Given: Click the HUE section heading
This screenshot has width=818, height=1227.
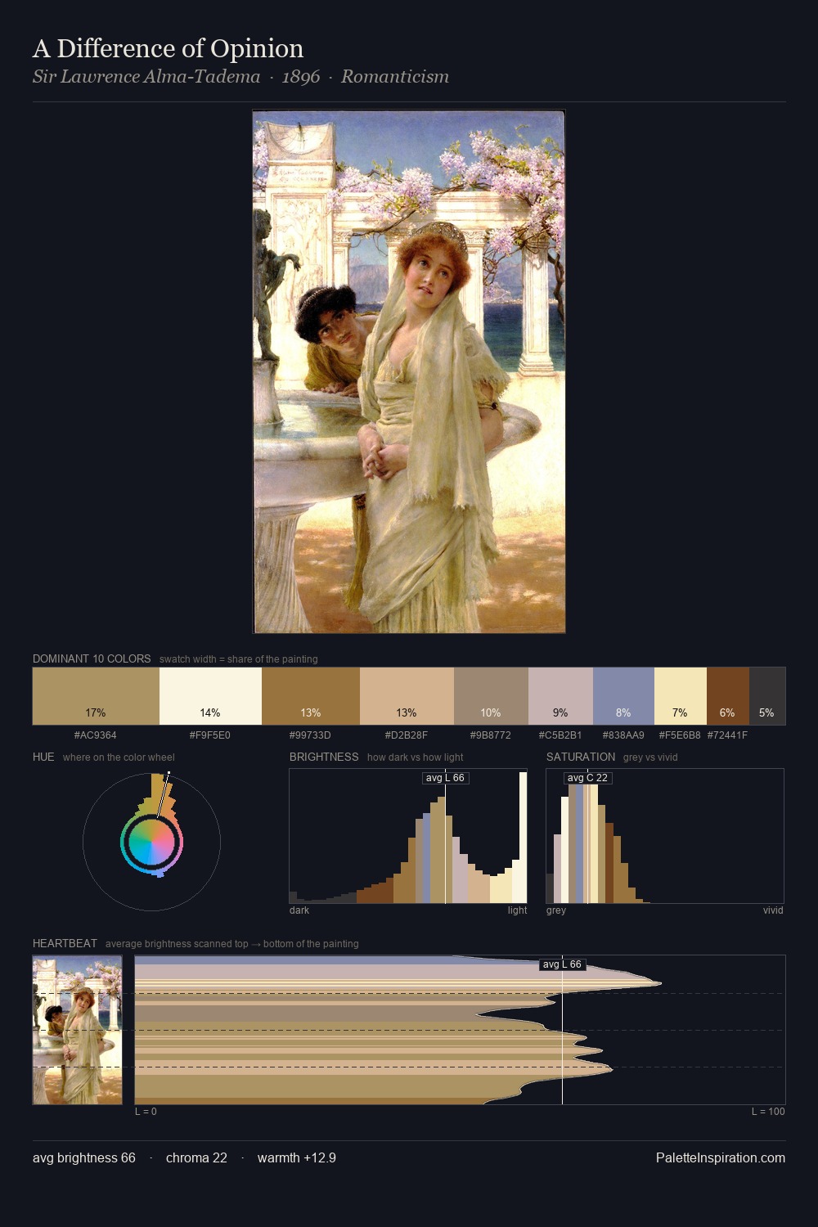Looking at the screenshot, I should tap(43, 757).
